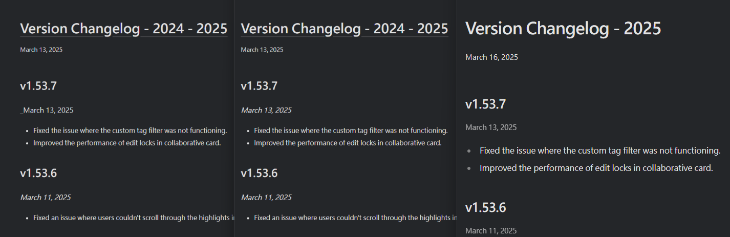Click the March 13, 2025 date under v1.53.7 in the right pane
The image size is (730, 237).
click(x=491, y=127)
